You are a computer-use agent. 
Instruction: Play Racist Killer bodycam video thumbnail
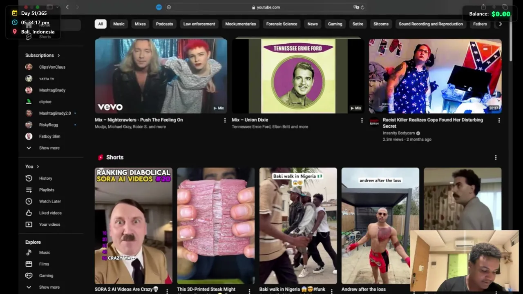[x=435, y=76]
